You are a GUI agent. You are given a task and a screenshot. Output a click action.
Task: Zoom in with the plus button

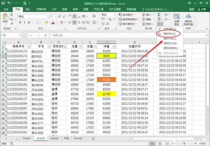point(196,144)
